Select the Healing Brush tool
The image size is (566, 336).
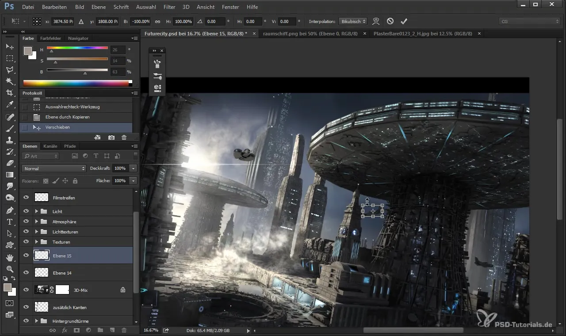pyautogui.click(x=10, y=117)
